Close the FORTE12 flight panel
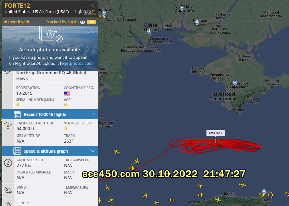 [93, 5]
